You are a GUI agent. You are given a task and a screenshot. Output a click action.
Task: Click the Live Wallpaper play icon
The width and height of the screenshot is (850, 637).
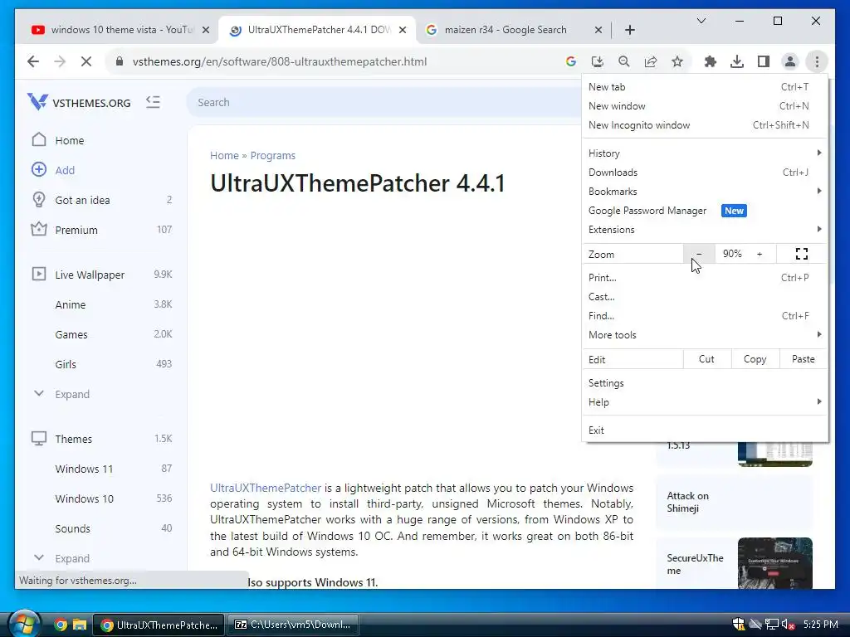(x=38, y=274)
